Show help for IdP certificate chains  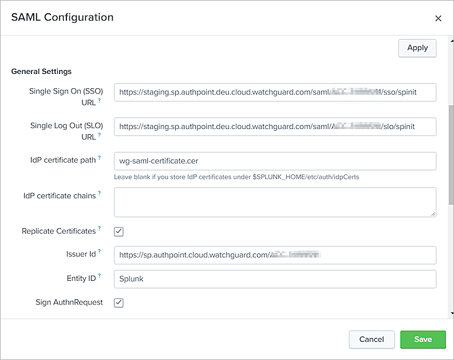tap(100, 193)
